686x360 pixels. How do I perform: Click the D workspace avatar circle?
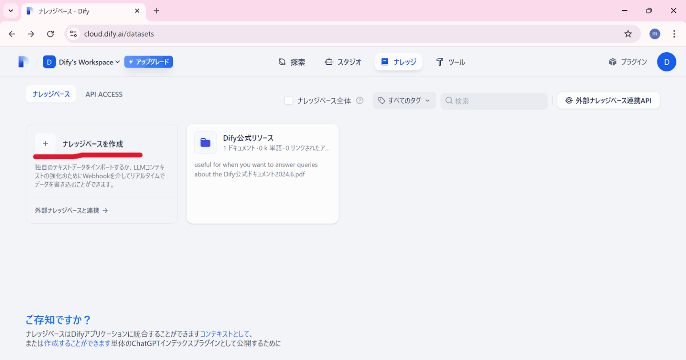tap(666, 62)
